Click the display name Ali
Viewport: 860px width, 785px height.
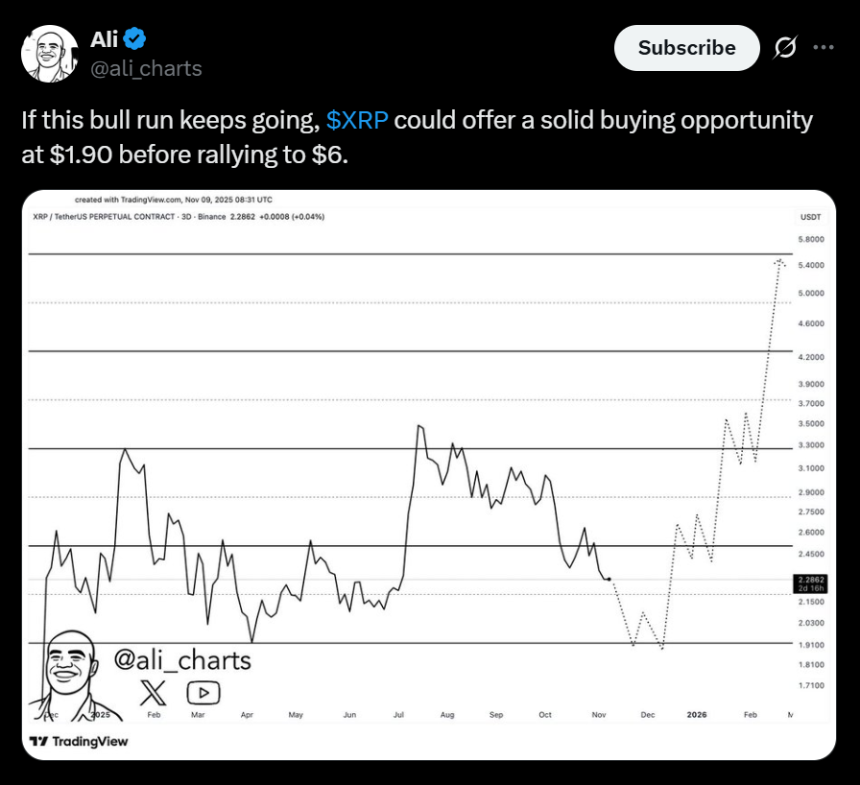(104, 39)
